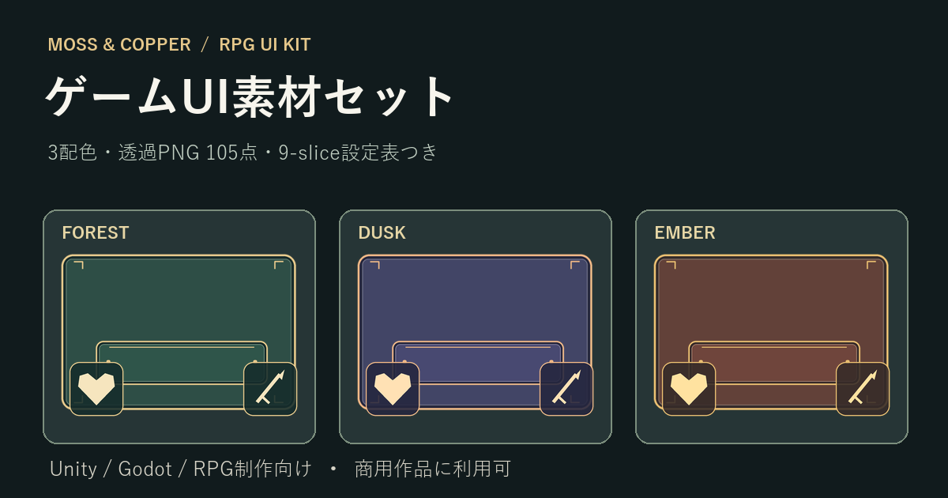Click the RPG UI KIT heading text

click(x=265, y=44)
